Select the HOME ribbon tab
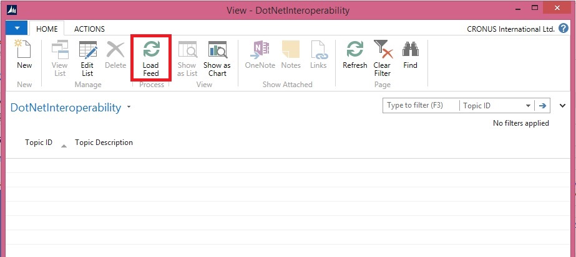Viewport: 576px width, 257px height. (47, 29)
